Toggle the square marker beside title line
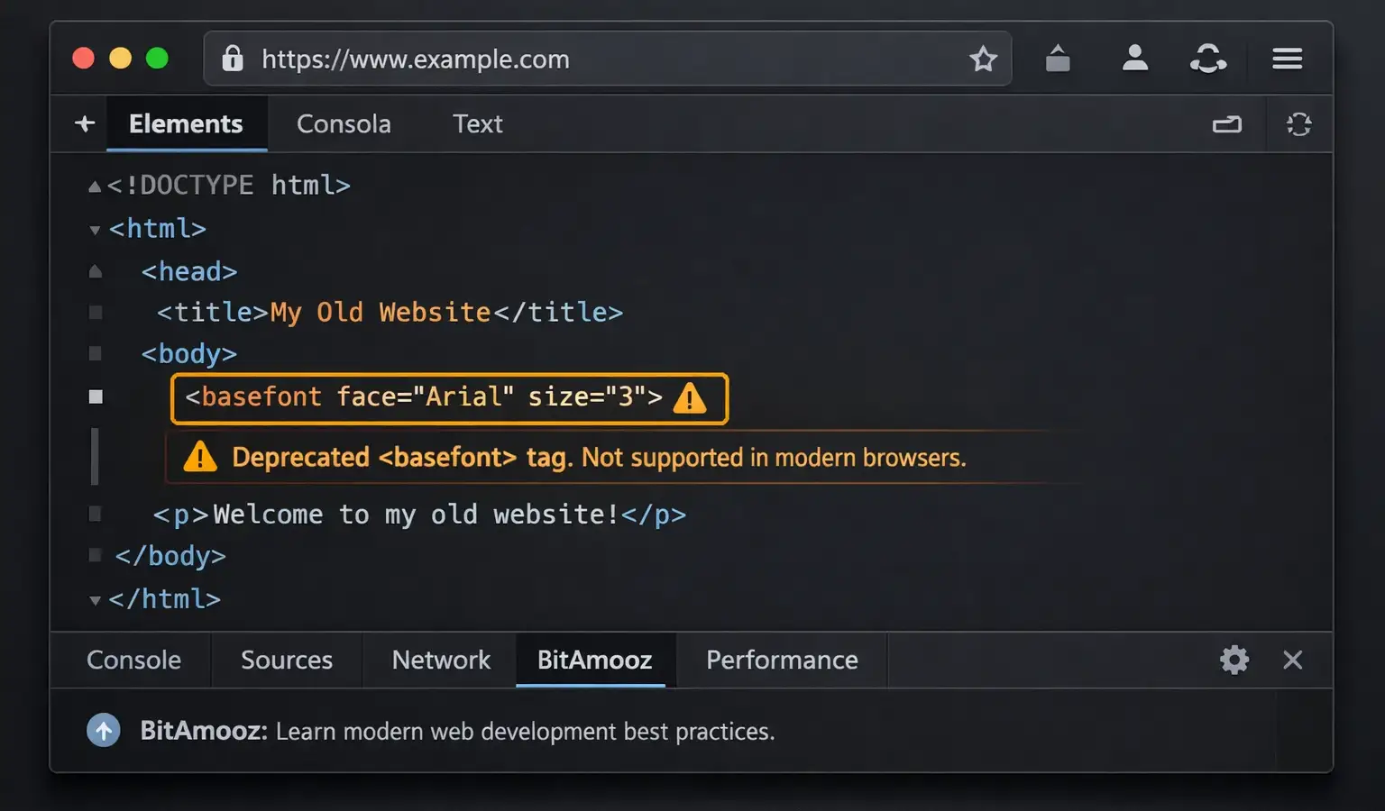1385x811 pixels. (x=96, y=312)
